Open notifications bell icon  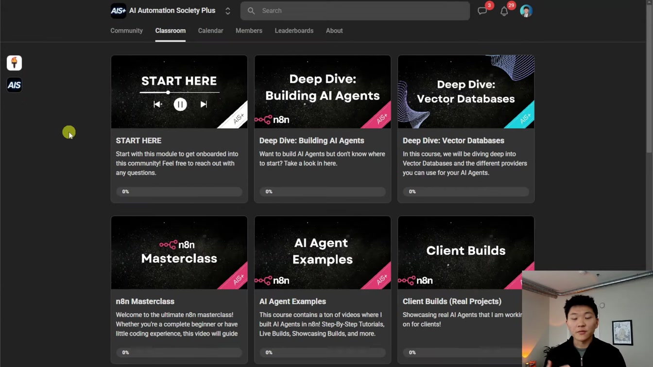(x=504, y=11)
